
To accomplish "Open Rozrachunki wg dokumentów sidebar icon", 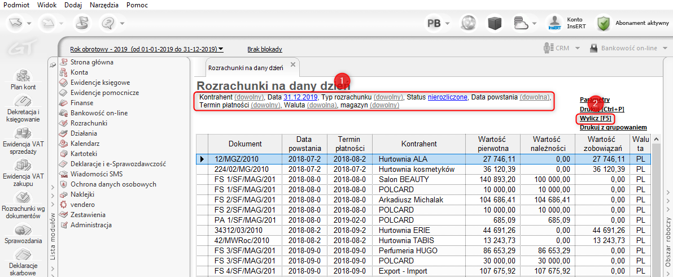I will point(23,205).
